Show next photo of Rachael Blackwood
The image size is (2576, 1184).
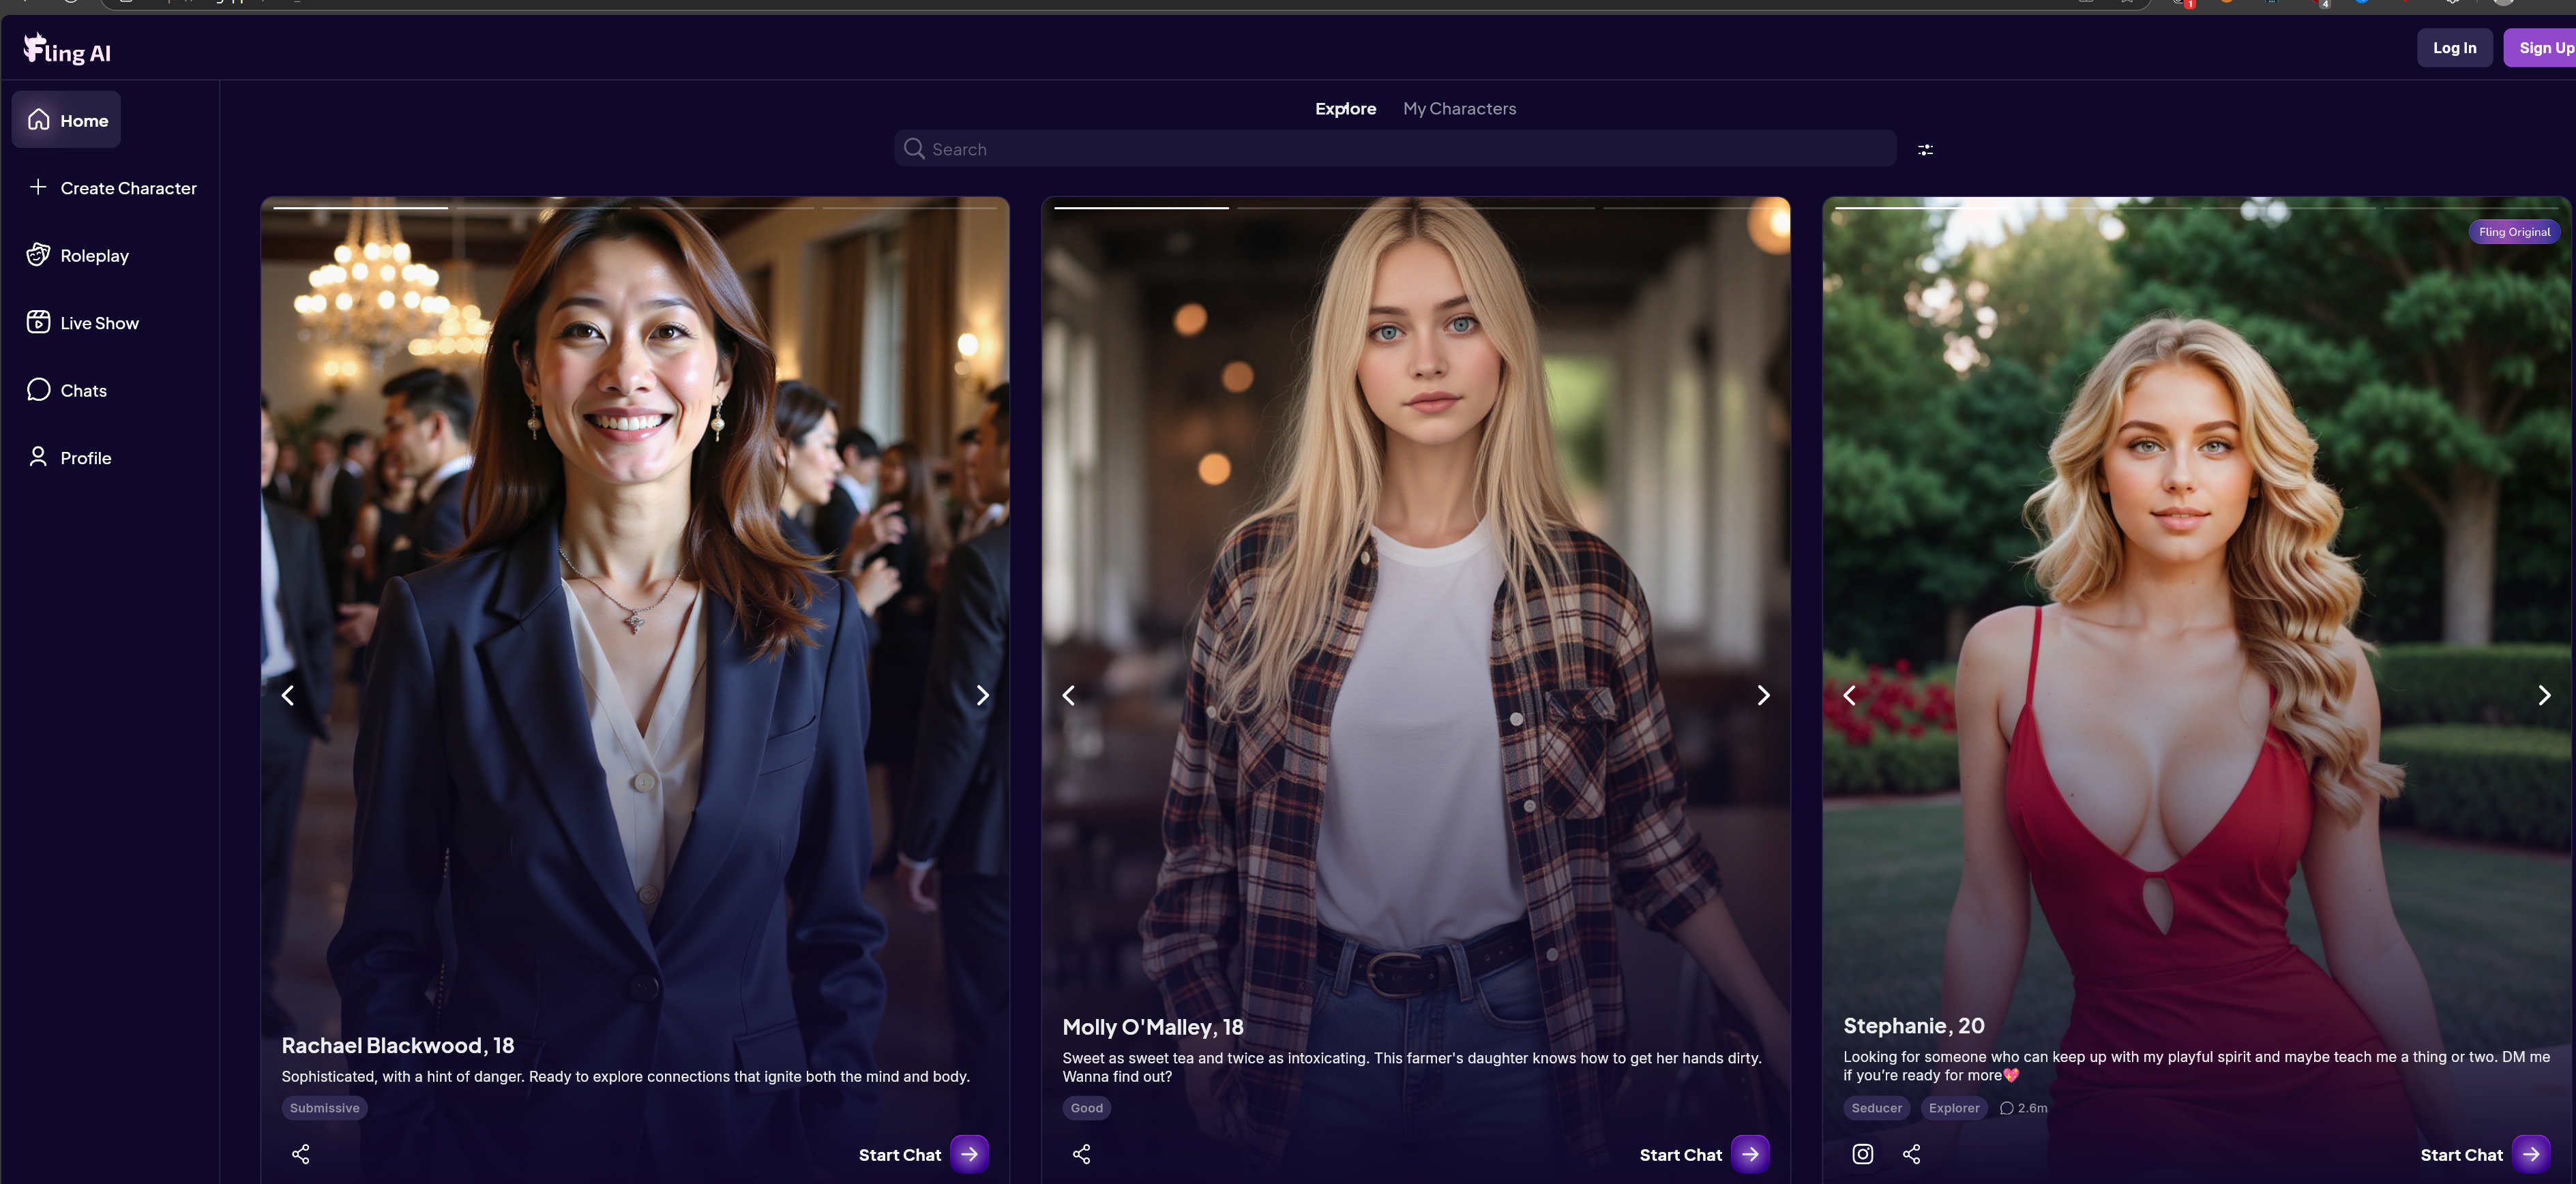pyautogui.click(x=982, y=695)
